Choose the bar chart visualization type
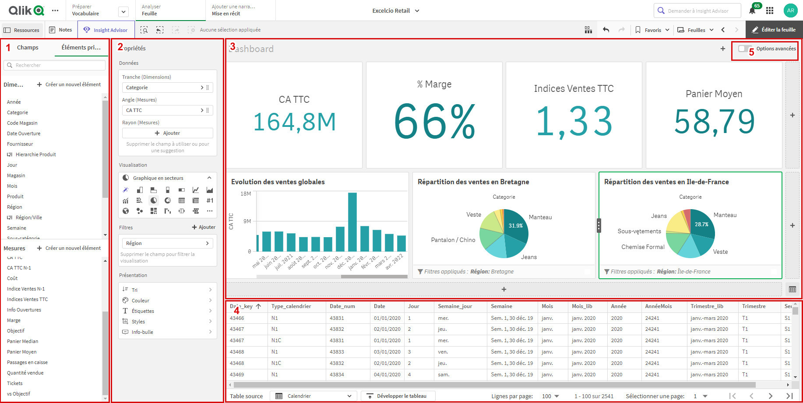803x403 pixels. click(140, 190)
